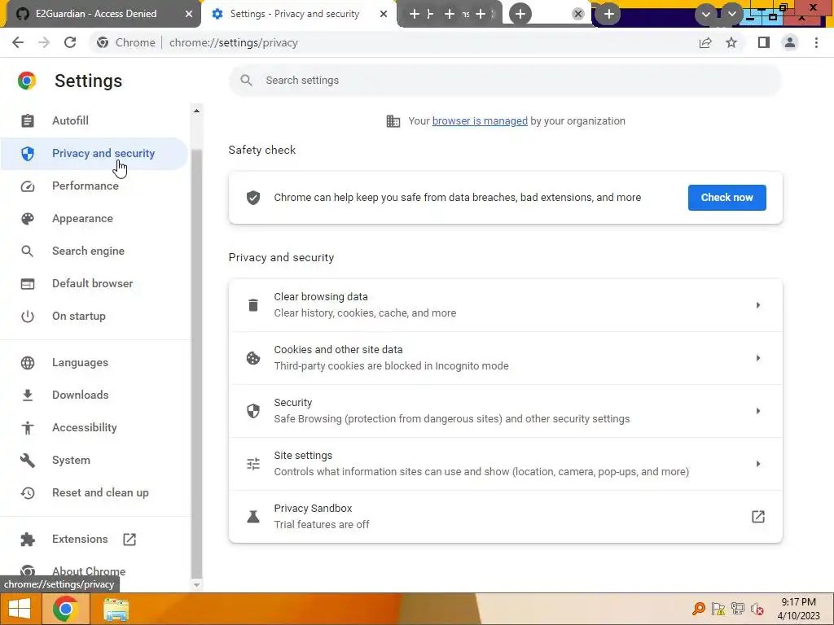
Task: Expand the Security row arrow
Action: click(x=758, y=411)
